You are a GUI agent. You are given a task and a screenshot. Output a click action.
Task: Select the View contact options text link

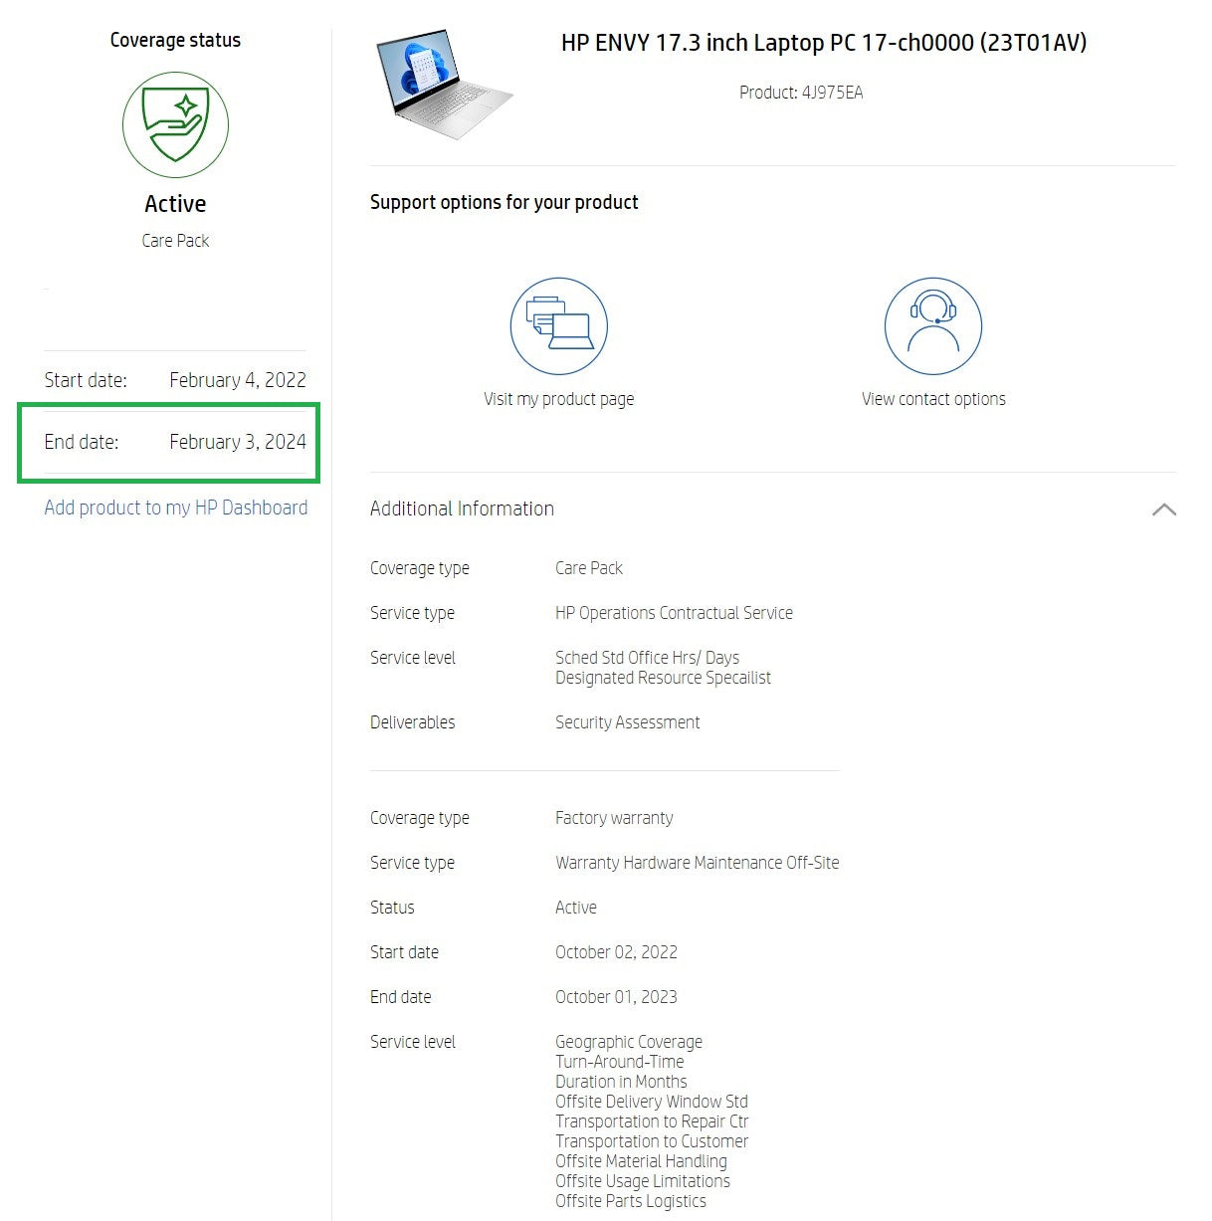point(932,399)
